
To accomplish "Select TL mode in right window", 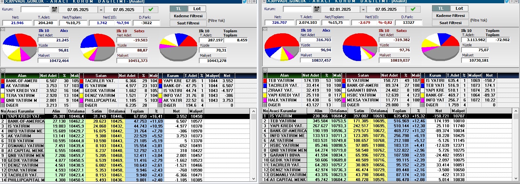I will (x=441, y=8).
